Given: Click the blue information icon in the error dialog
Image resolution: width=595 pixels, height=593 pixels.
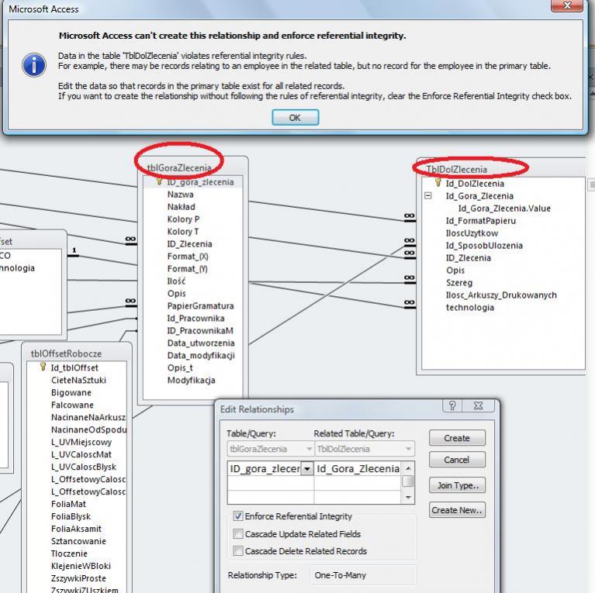Looking at the screenshot, I should 34,65.
